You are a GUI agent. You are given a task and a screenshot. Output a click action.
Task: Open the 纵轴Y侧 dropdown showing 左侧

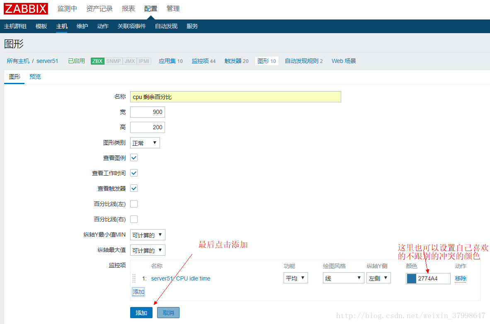(x=379, y=278)
